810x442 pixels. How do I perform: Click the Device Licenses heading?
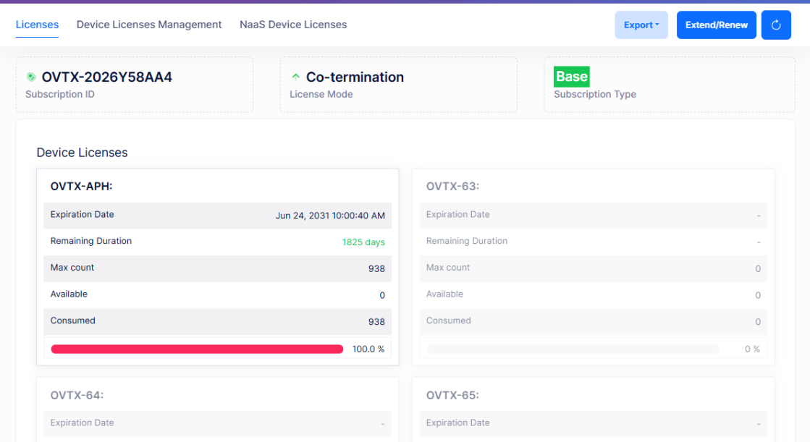[82, 153]
